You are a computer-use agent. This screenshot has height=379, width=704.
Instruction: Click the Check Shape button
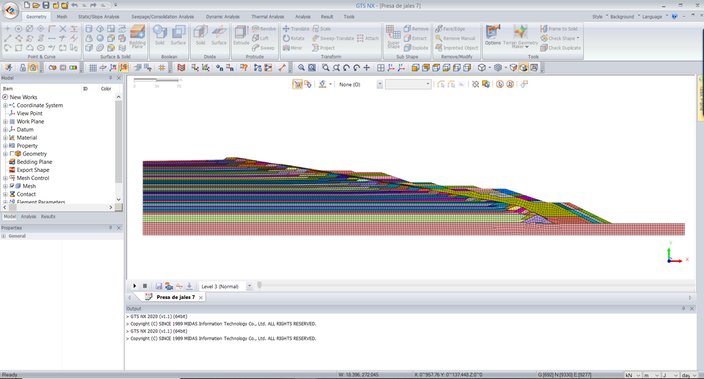coord(560,38)
